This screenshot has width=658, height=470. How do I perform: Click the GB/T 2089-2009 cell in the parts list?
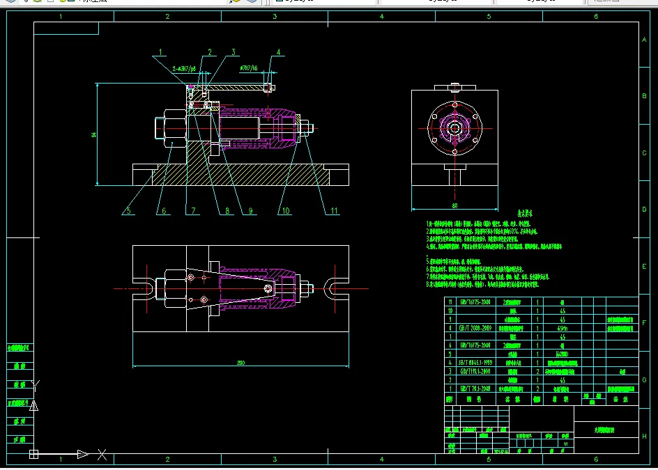point(475,328)
